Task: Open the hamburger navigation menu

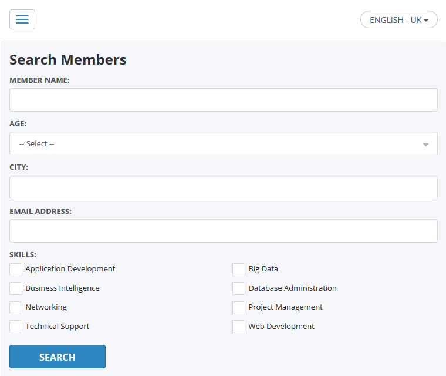Action: (x=22, y=19)
